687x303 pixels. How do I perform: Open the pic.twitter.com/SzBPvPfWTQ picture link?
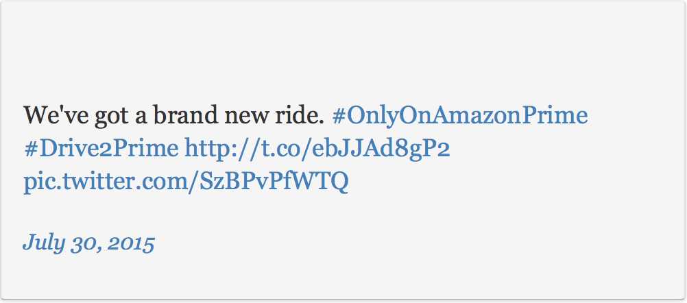186,182
